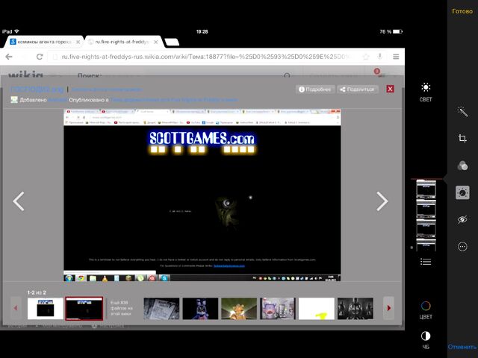Screen dimensions: 478x358
Task: Open the adjustments list icon
Action: pos(426,262)
